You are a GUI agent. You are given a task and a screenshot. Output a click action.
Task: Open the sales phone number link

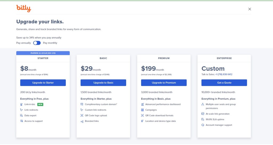[224, 74]
